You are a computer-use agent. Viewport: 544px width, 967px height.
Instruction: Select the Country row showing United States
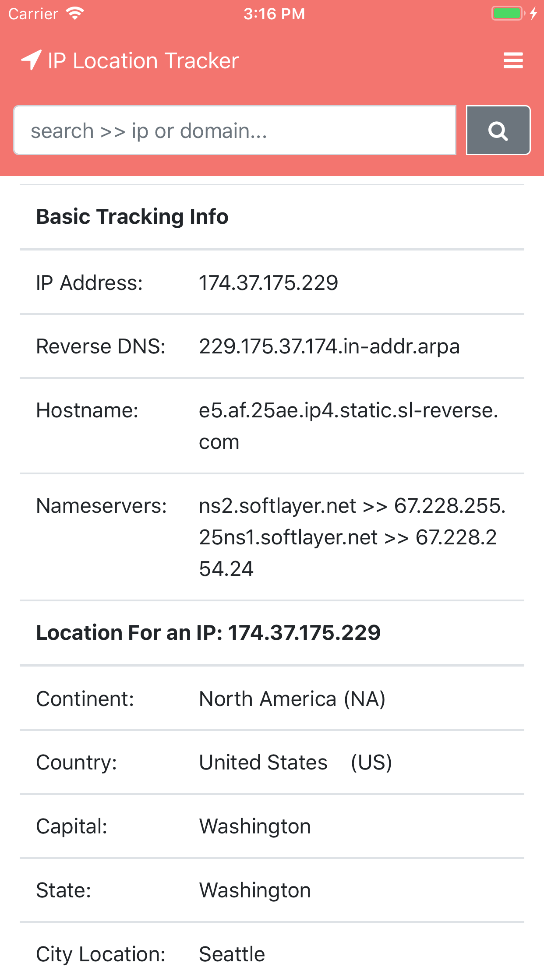[x=295, y=762]
